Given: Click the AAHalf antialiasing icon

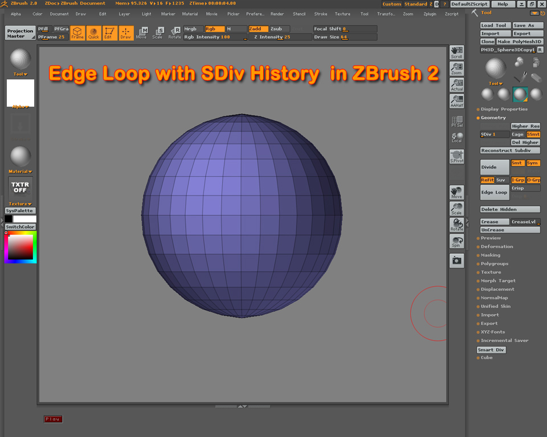Looking at the screenshot, I should click(456, 101).
